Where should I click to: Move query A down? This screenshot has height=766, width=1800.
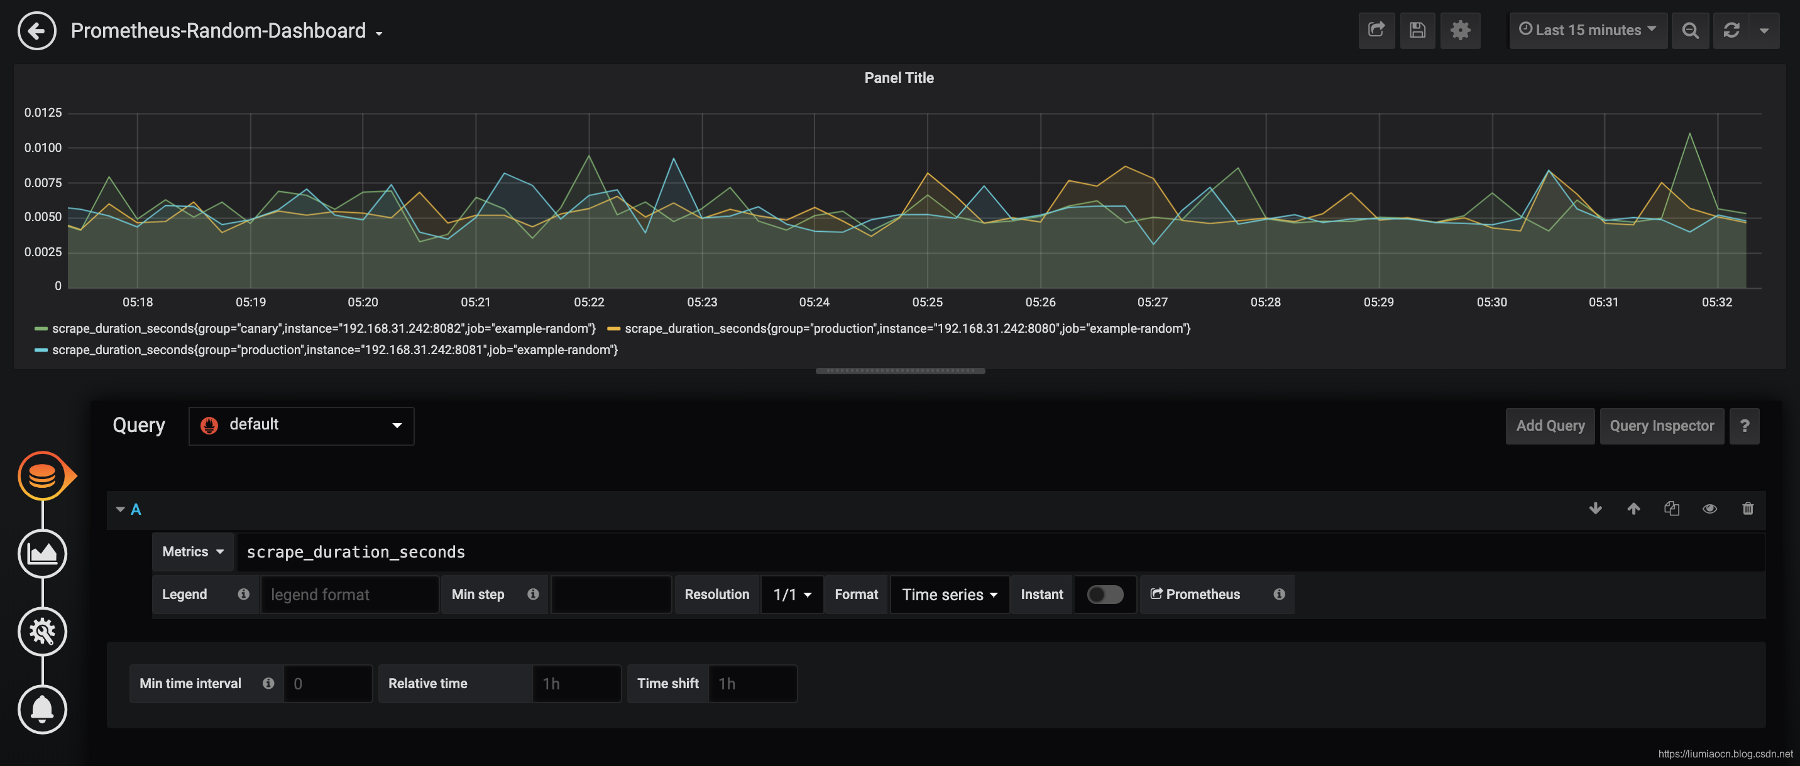click(1595, 509)
